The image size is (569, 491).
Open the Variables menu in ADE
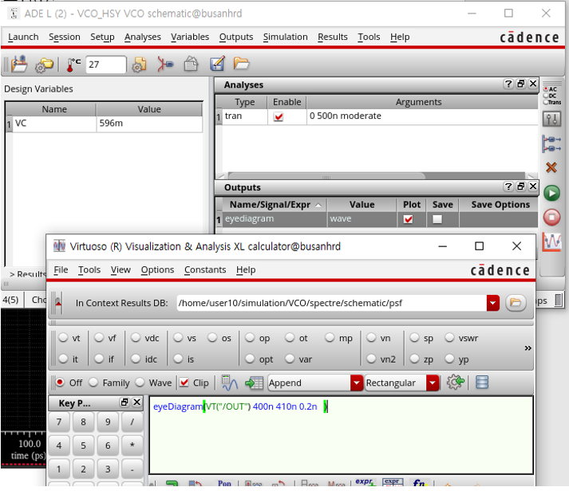(x=190, y=37)
